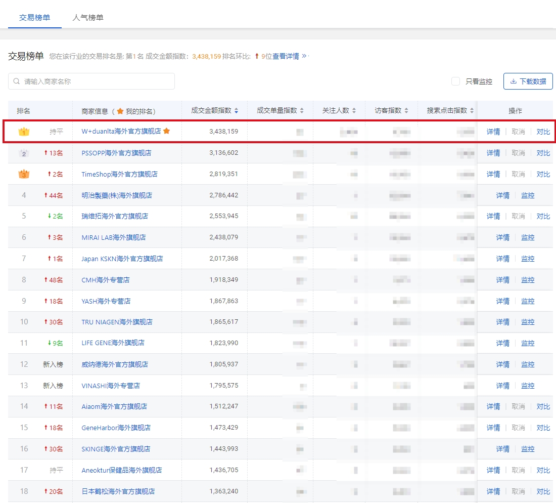
Task: Click 对比 in GeneHarbor store row
Action: [543, 428]
